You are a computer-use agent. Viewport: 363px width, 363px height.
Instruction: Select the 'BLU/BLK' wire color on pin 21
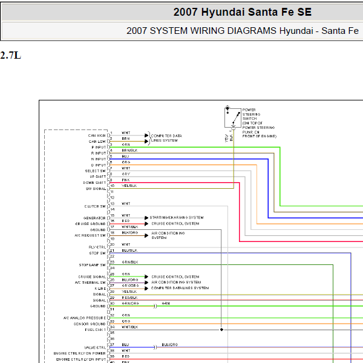coord(129,250)
